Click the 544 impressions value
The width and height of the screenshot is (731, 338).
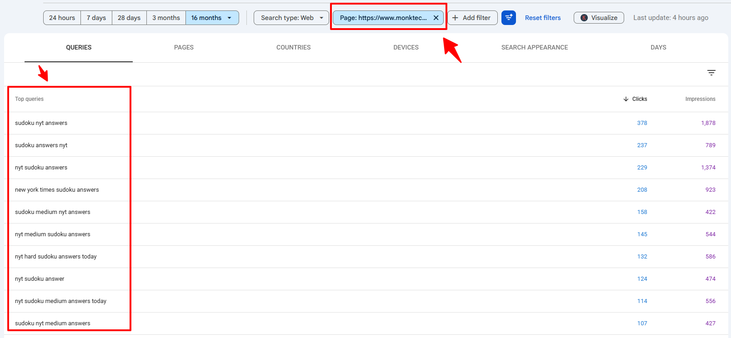pyautogui.click(x=711, y=234)
